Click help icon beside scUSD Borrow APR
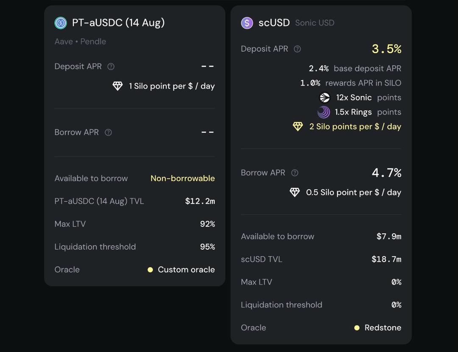This screenshot has height=352, width=458. point(295,173)
